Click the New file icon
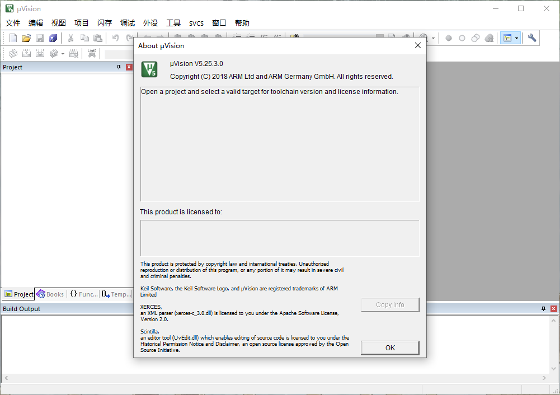Viewport: 560px width, 395px height. [13, 38]
